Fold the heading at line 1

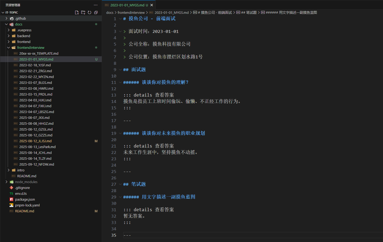(x=120, y=19)
